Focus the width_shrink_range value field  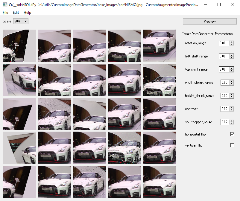[x=225, y=83]
